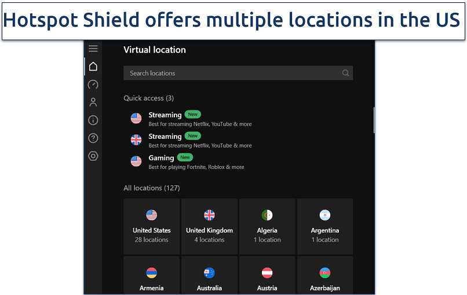Click the info circle sidebar icon
This screenshot has height=295, width=467.
93,120
